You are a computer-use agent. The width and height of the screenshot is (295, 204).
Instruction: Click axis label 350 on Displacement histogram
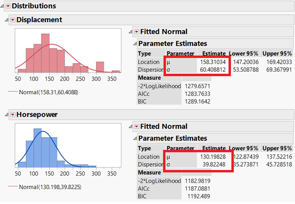click(x=112, y=79)
